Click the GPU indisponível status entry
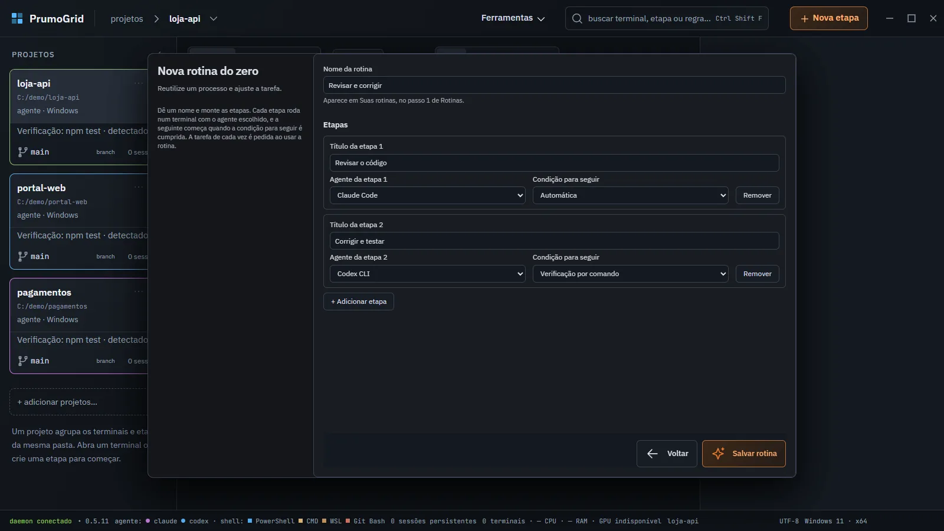This screenshot has height=531, width=944. coord(630,521)
